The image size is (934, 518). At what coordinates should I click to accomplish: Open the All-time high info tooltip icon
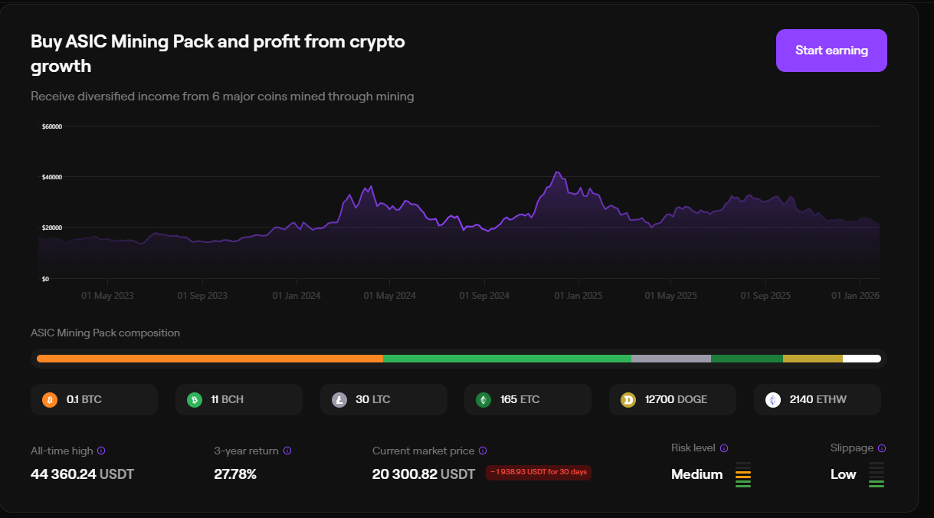101,451
